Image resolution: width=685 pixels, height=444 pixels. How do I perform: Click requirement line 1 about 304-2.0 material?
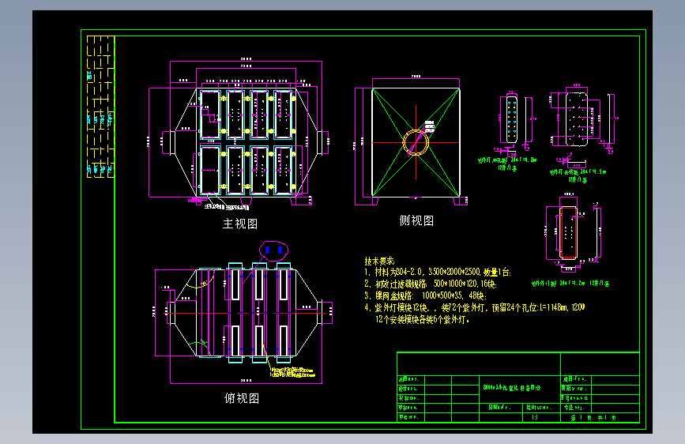(437, 273)
